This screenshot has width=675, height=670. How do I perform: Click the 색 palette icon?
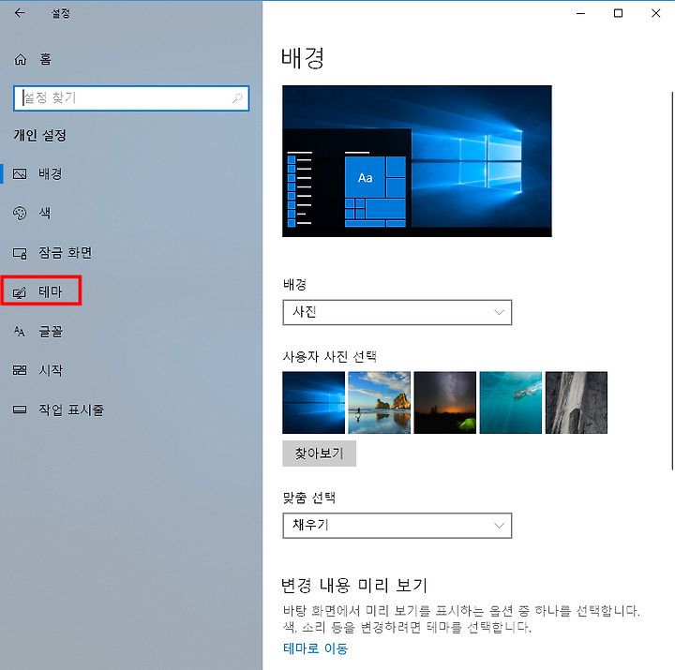[x=20, y=213]
